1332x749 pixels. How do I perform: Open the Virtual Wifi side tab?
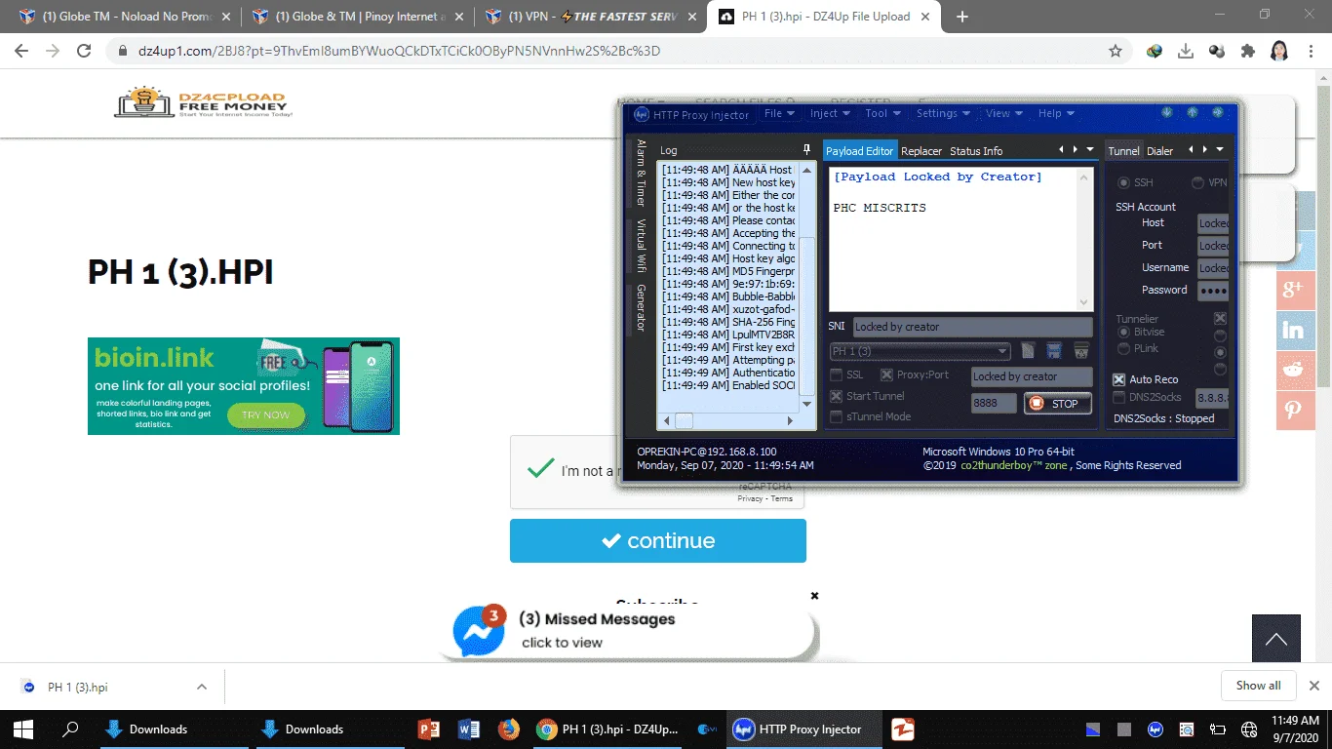pyautogui.click(x=641, y=245)
